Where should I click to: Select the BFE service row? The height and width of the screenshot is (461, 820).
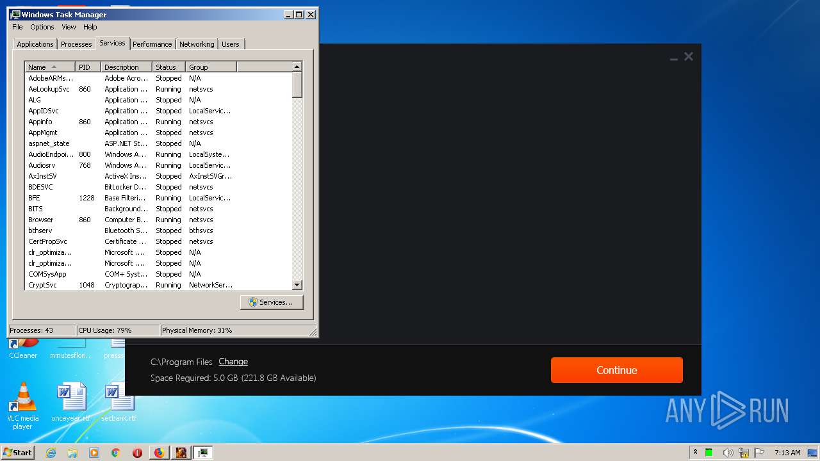(x=158, y=198)
